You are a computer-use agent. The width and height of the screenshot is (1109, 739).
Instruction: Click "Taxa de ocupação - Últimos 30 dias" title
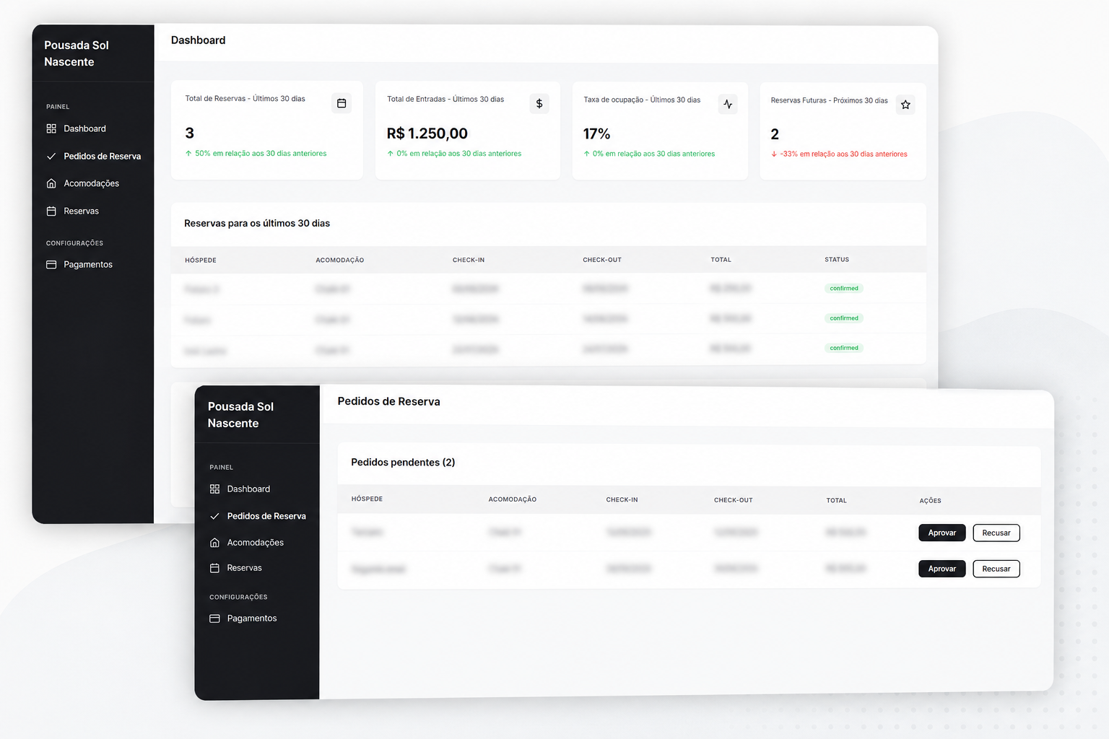642,100
